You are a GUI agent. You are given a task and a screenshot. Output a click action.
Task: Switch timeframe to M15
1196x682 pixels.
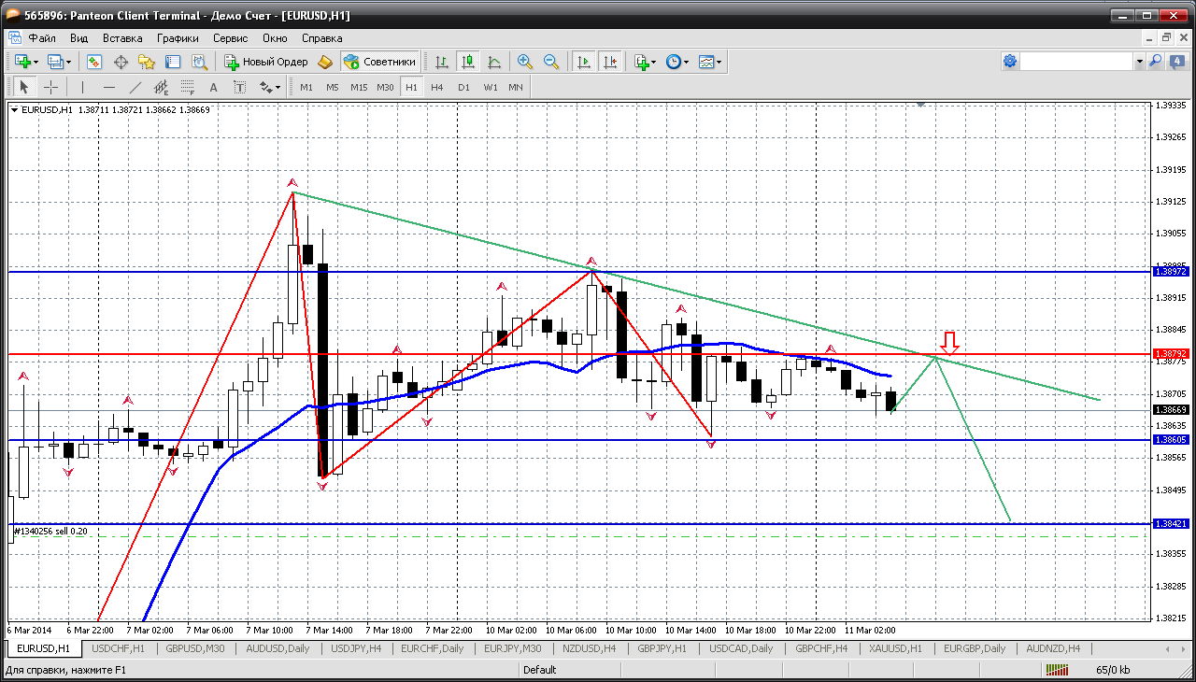click(359, 87)
